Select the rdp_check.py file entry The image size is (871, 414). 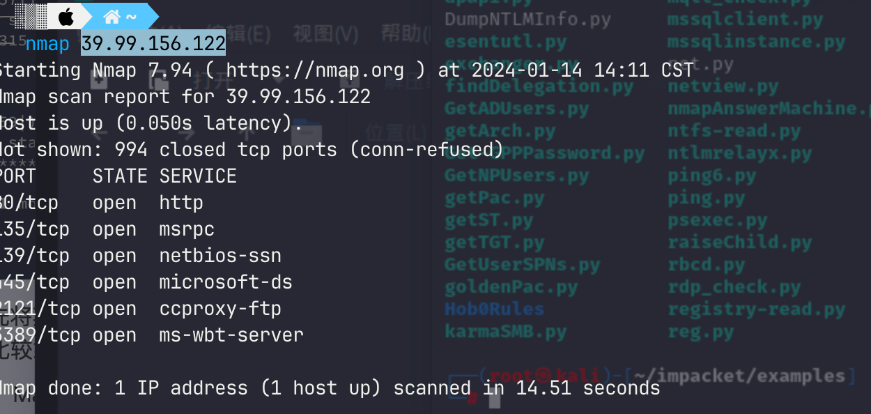coord(734,287)
